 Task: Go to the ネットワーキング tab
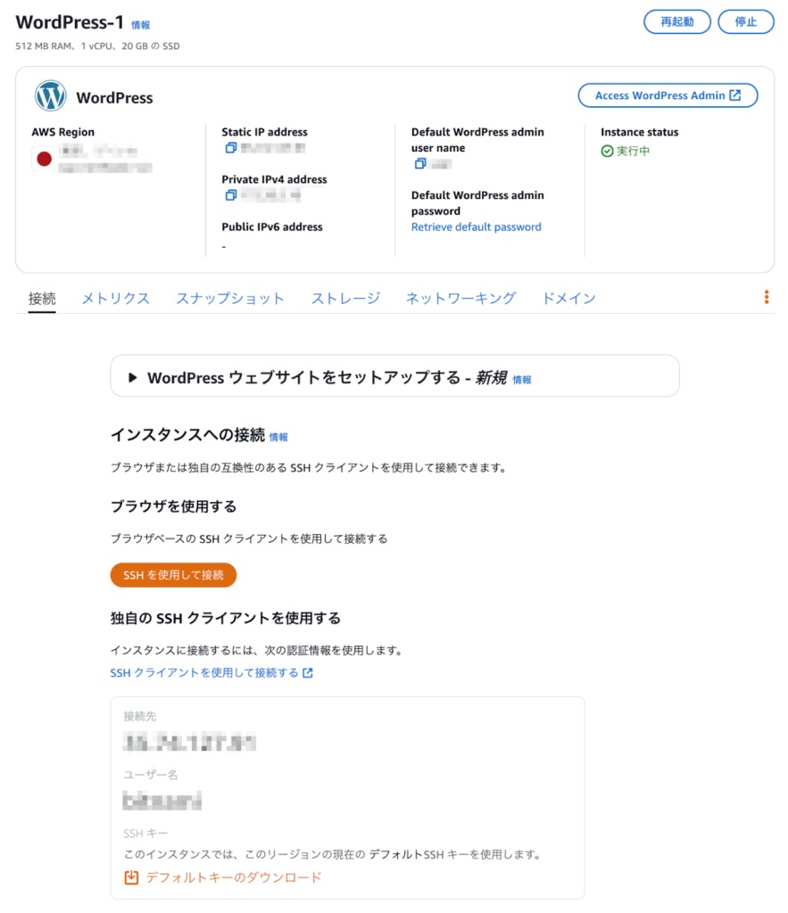(x=460, y=299)
